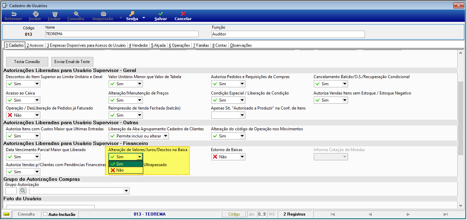Switch to the 2 Acessos tab

(35, 45)
